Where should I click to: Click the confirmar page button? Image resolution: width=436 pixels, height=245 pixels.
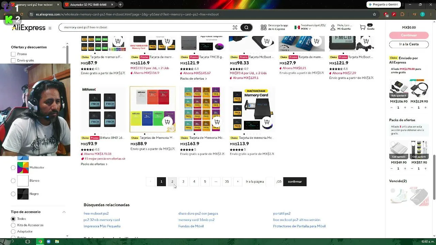point(295,182)
